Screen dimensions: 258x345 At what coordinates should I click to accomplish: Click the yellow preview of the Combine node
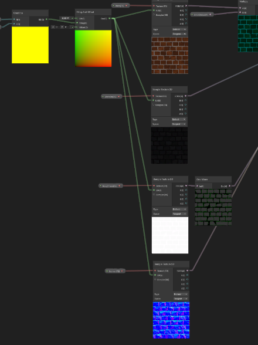[x=30, y=45]
